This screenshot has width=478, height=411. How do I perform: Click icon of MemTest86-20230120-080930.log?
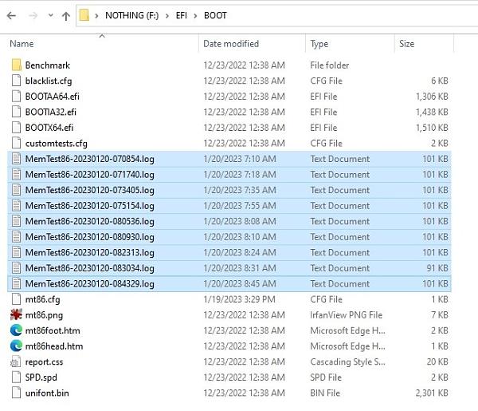click(16, 237)
